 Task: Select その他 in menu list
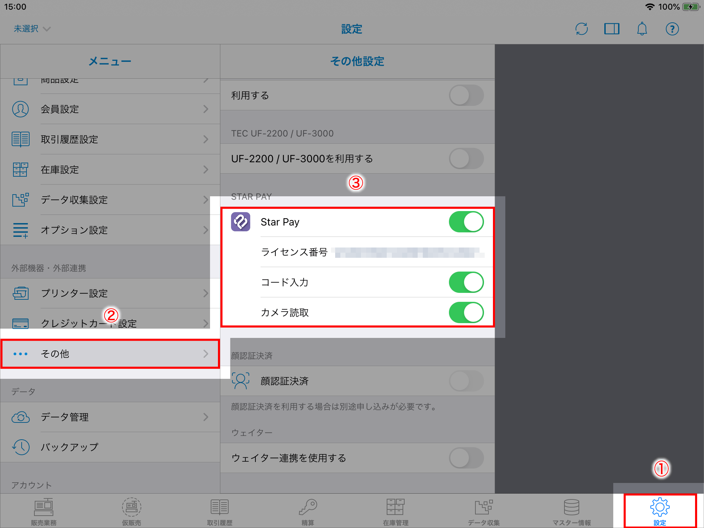tap(110, 354)
